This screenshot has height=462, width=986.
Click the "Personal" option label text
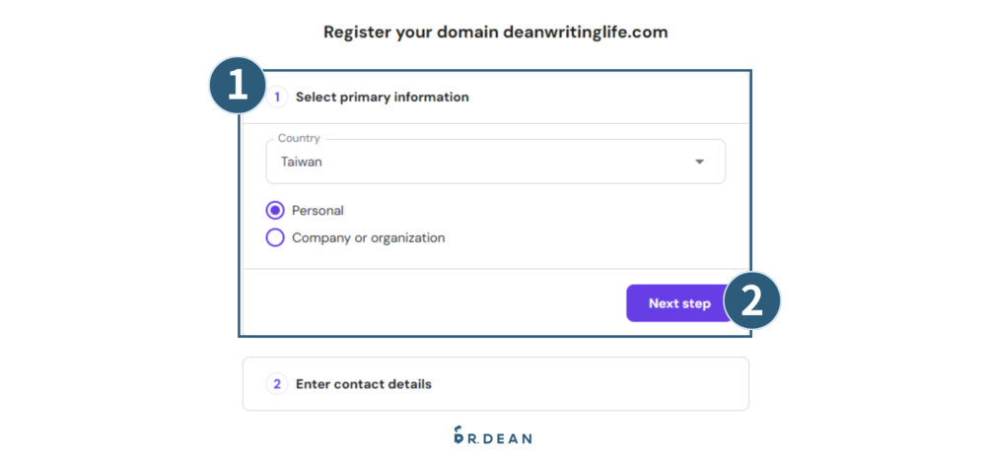317,211
